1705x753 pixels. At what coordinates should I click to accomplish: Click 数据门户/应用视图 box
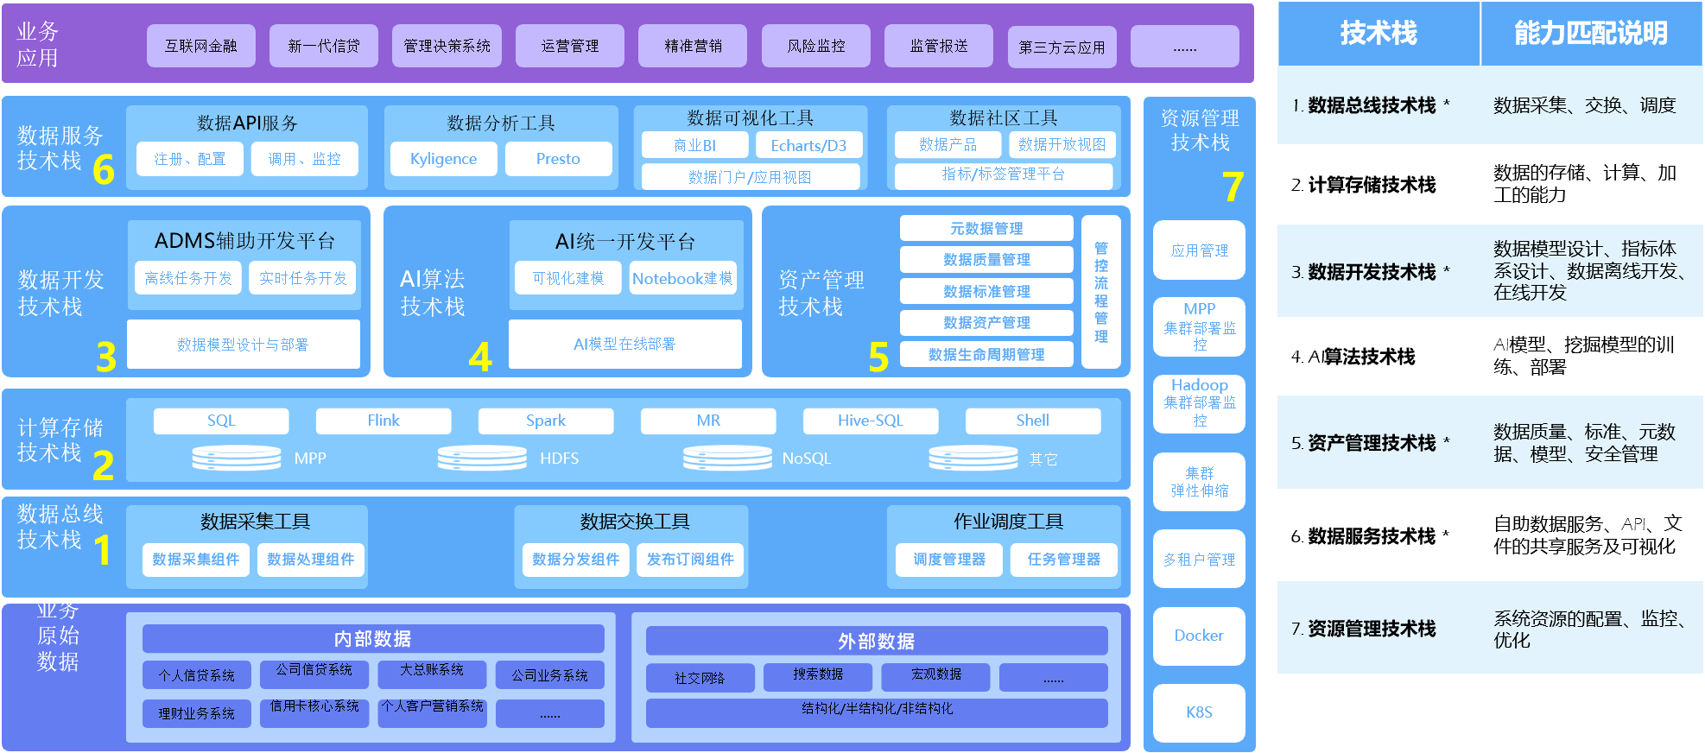751,177
